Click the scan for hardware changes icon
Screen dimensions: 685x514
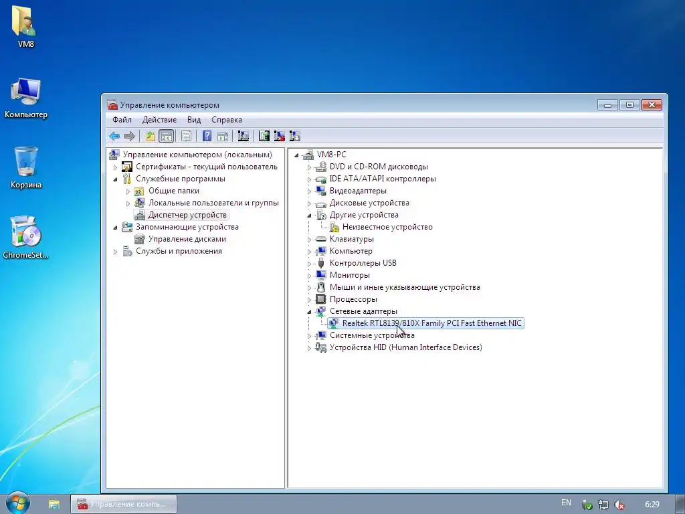coord(243,136)
